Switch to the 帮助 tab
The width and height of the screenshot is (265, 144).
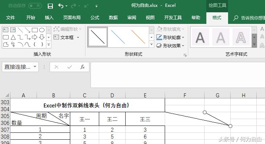pos(196,18)
